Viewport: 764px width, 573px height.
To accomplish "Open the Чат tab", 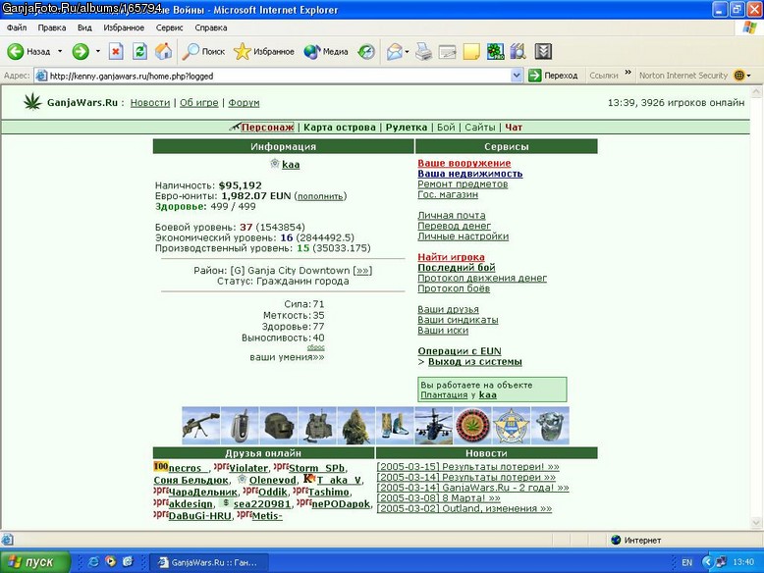I will point(514,128).
